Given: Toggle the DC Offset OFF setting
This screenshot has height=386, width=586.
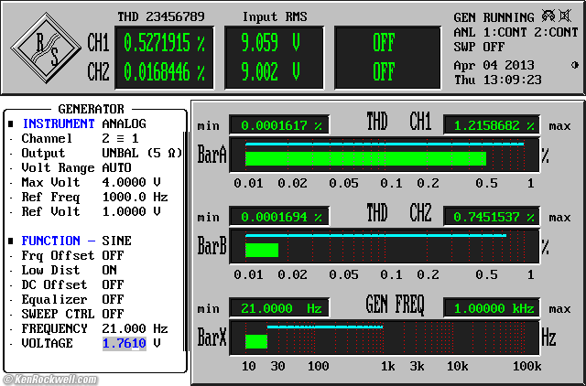Looking at the screenshot, I should point(114,284).
